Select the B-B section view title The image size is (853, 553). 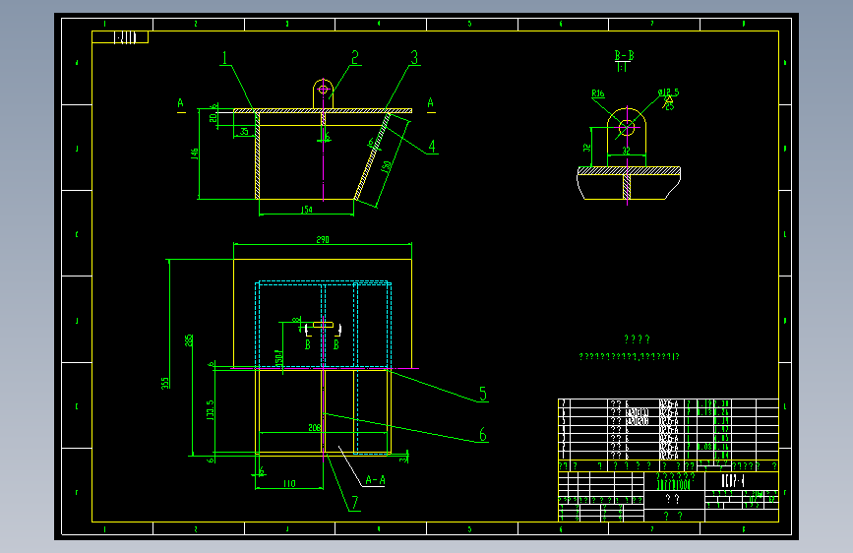point(624,55)
